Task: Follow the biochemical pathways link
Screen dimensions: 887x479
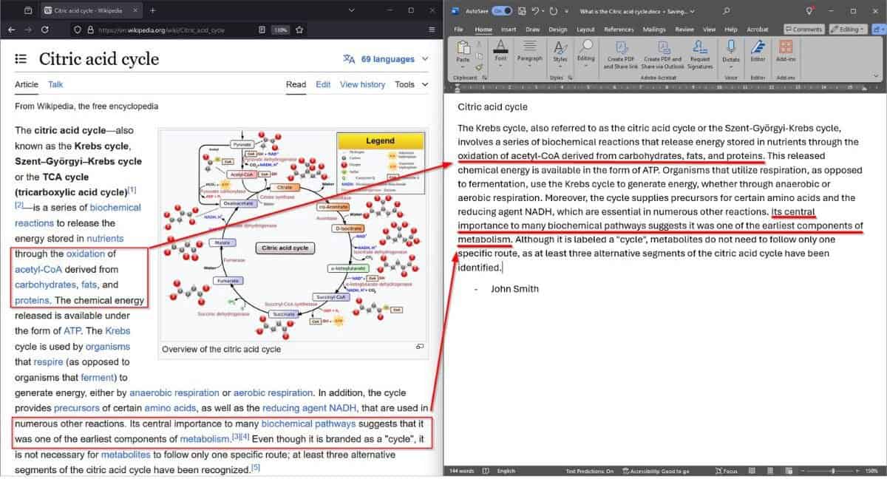Action: click(308, 424)
